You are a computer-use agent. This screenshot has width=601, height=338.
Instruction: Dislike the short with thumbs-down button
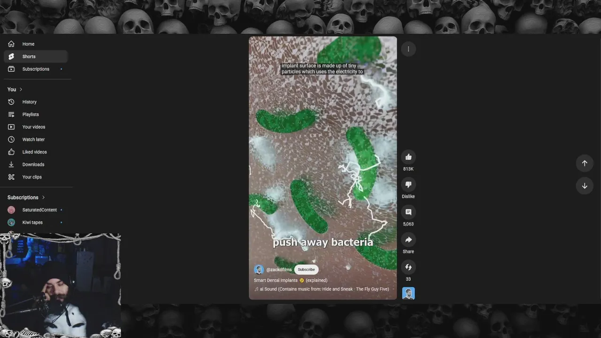click(x=408, y=184)
